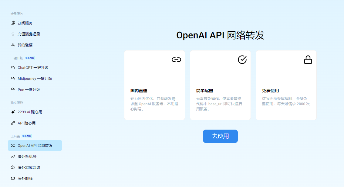Click the 会员独享 badge next to 一键升级
Image resolution: width=344 pixels, height=187 pixels.
30,58
